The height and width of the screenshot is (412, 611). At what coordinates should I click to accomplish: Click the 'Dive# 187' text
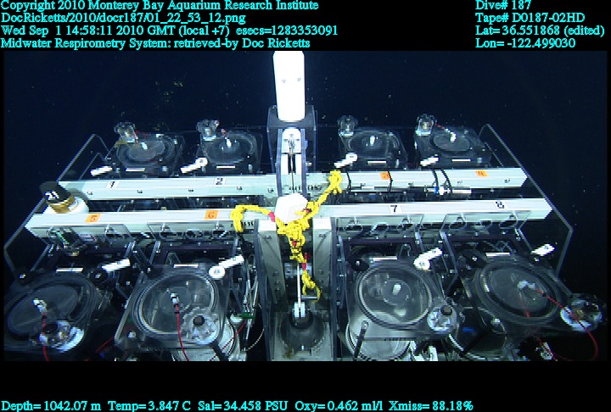(503, 5)
